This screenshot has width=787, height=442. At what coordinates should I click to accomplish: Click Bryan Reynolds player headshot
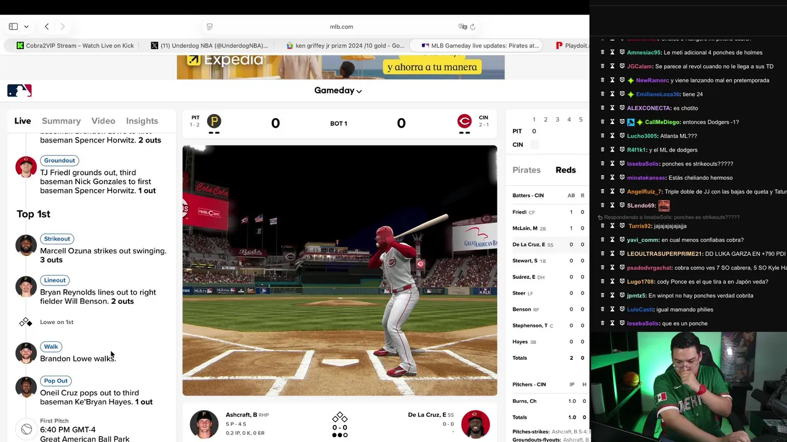tap(26, 287)
